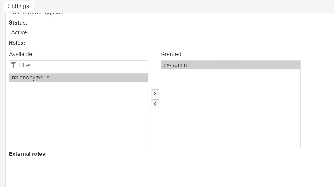Click the Available list heading
This screenshot has width=334, height=187.
pyautogui.click(x=20, y=54)
